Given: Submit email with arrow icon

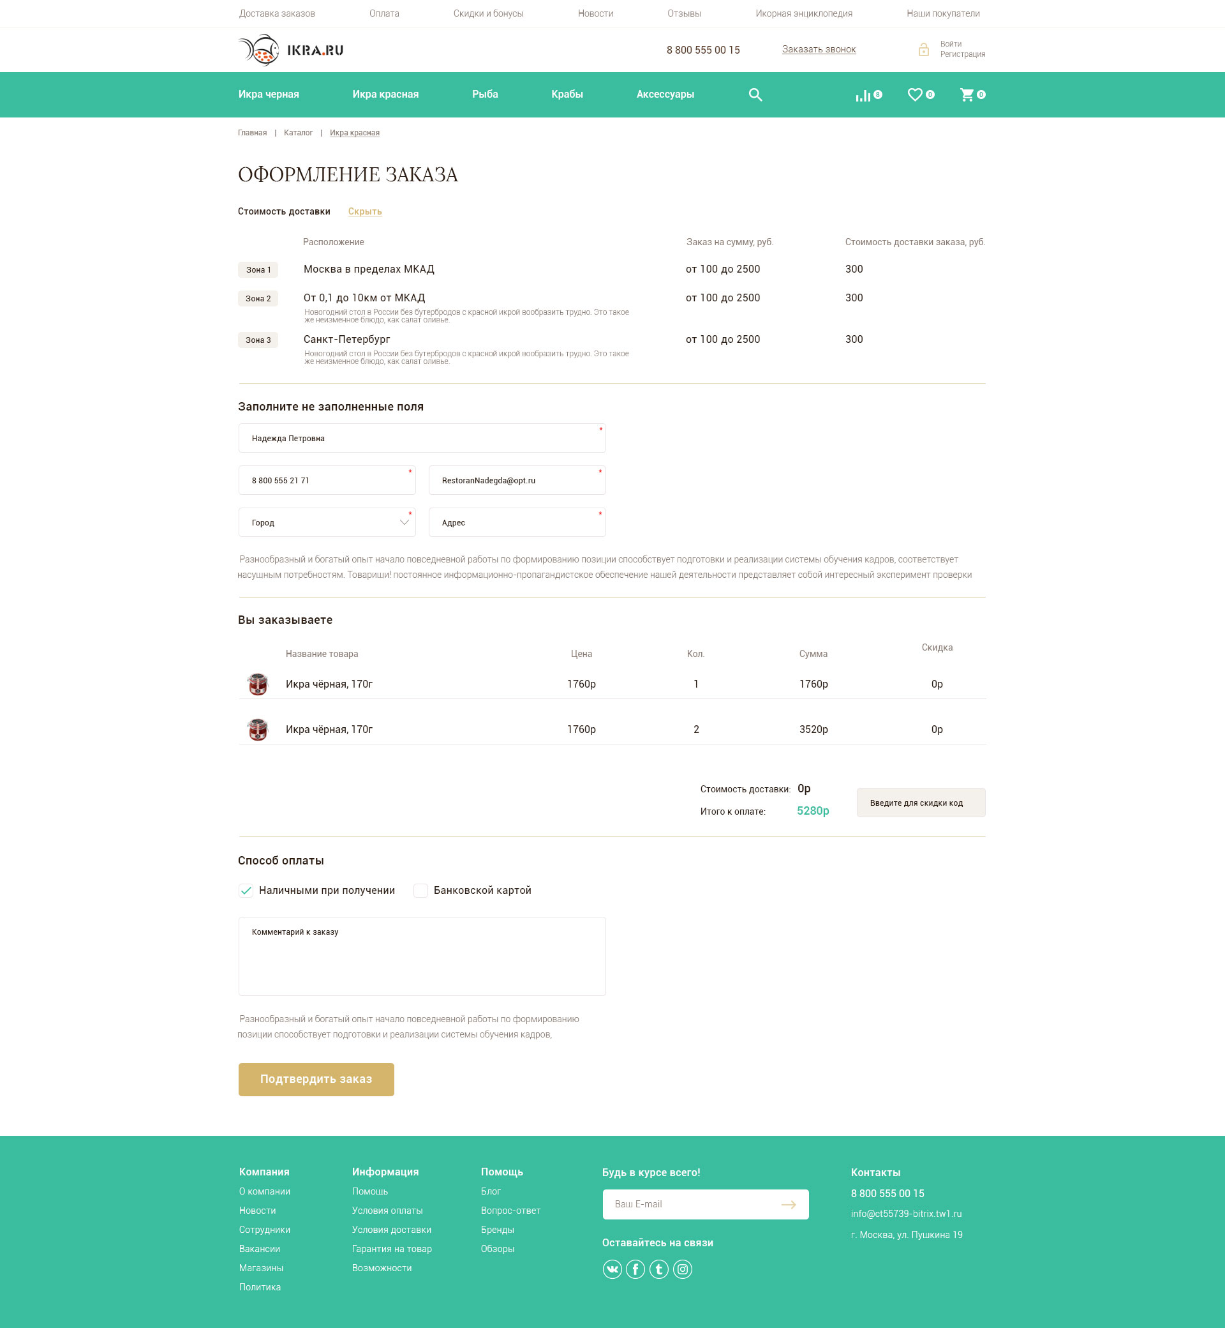Looking at the screenshot, I should 788,1204.
